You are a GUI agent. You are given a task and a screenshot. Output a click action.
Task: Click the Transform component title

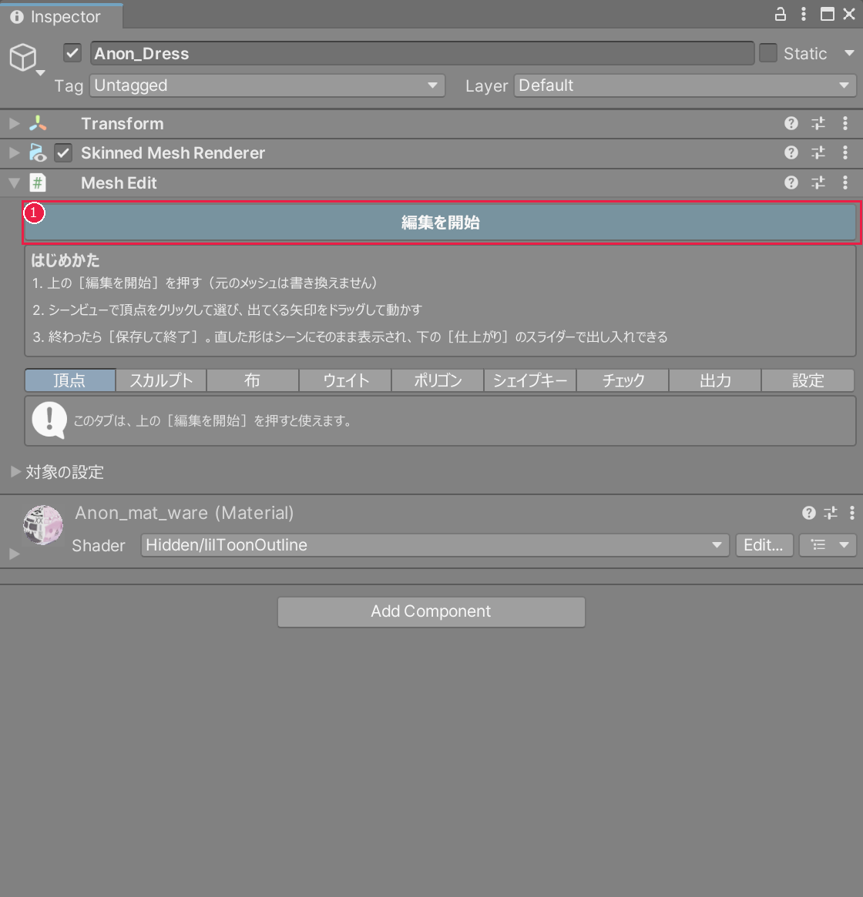coord(122,123)
